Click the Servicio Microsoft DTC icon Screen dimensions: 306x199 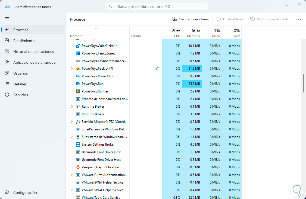click(78, 122)
